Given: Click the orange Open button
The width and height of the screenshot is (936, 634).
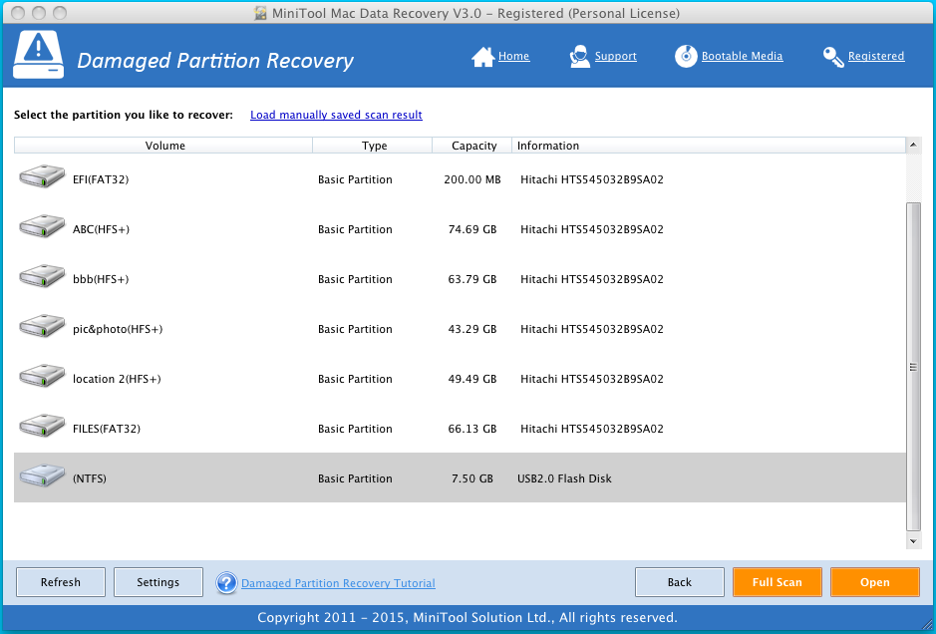Looking at the screenshot, I should pos(875,582).
